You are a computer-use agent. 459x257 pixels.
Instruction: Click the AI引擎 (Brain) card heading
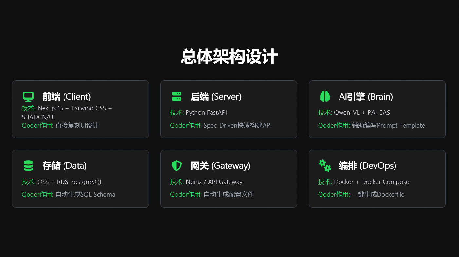pyautogui.click(x=366, y=97)
